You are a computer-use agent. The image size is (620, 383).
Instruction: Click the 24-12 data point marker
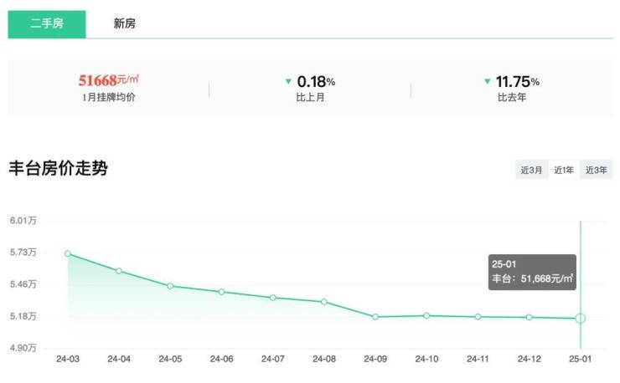(530, 317)
